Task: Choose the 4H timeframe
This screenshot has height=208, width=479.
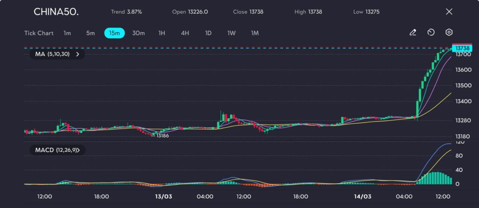Action: [185, 33]
